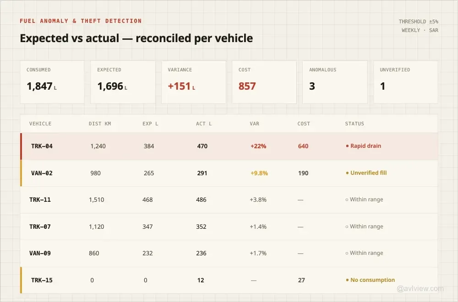Select the TRK-04 vehicle row
Image resolution: width=458 pixels, height=302 pixels.
tap(229, 146)
